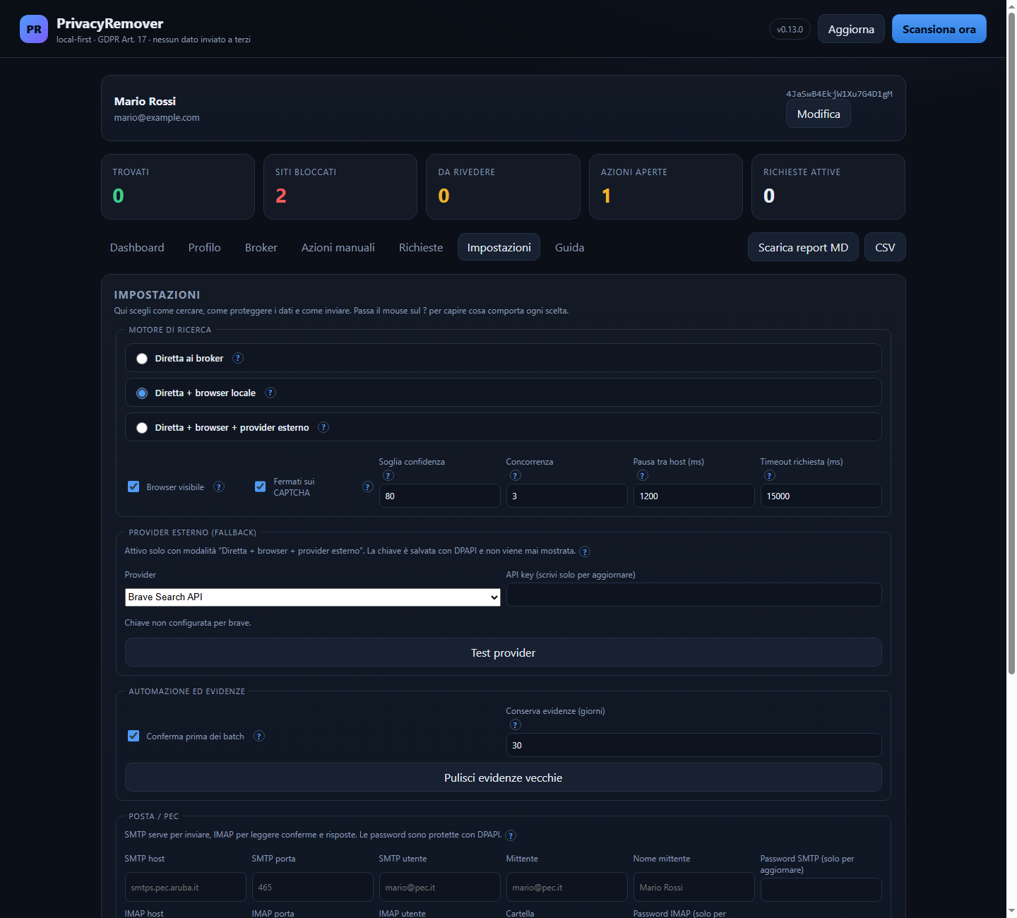Disable Conferma prima dei batch checkbox
This screenshot has width=1017, height=918.
(x=133, y=736)
